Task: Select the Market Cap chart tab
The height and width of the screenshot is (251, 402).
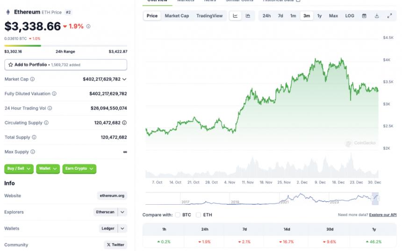Action: (177, 16)
